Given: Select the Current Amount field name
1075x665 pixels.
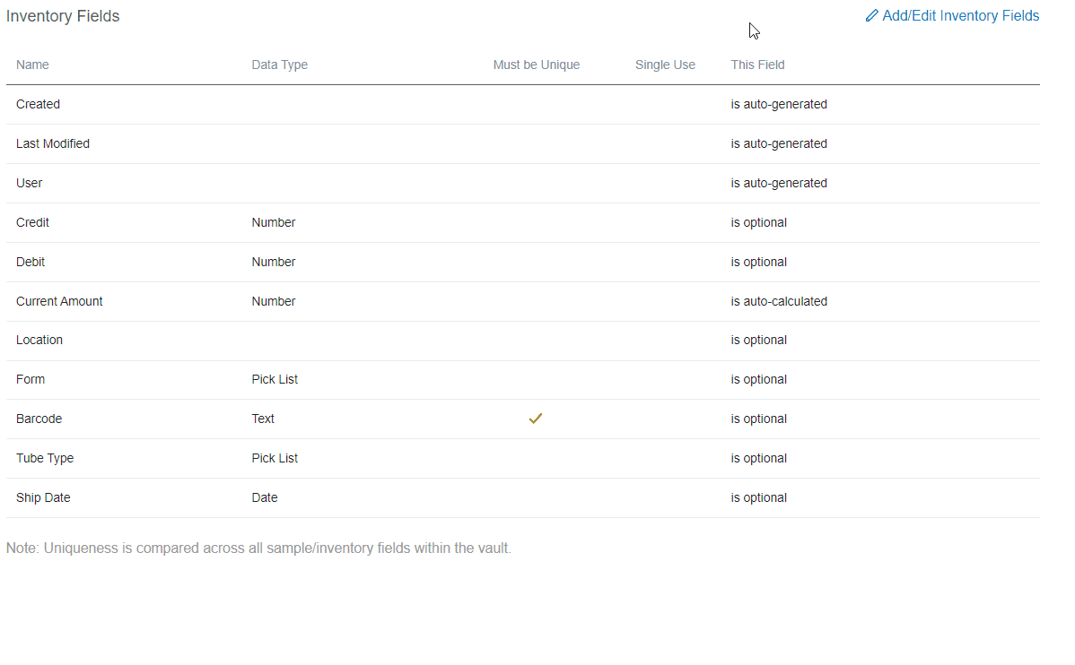Looking at the screenshot, I should tap(59, 301).
